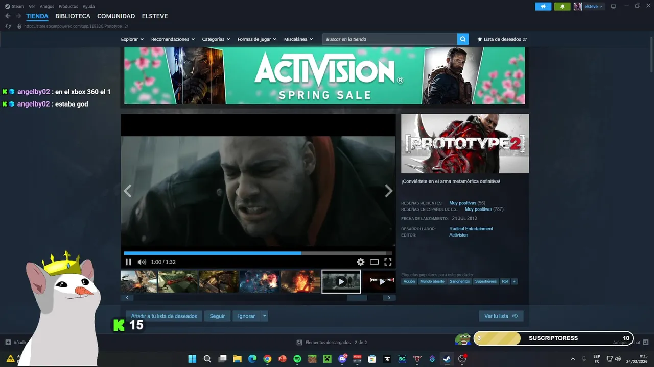Go back with the Steam back arrow
The image size is (654, 367).
tap(8, 16)
